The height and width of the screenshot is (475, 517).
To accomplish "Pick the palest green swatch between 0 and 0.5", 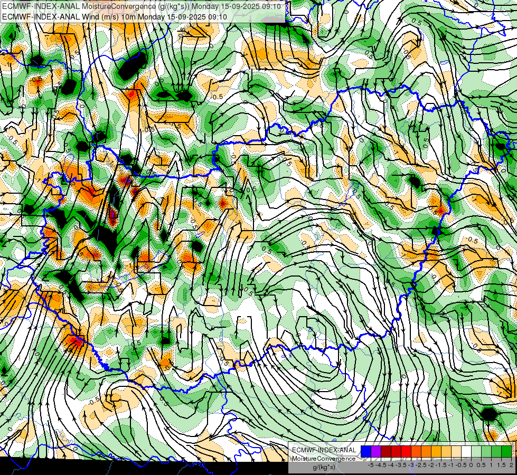I will (476, 452).
